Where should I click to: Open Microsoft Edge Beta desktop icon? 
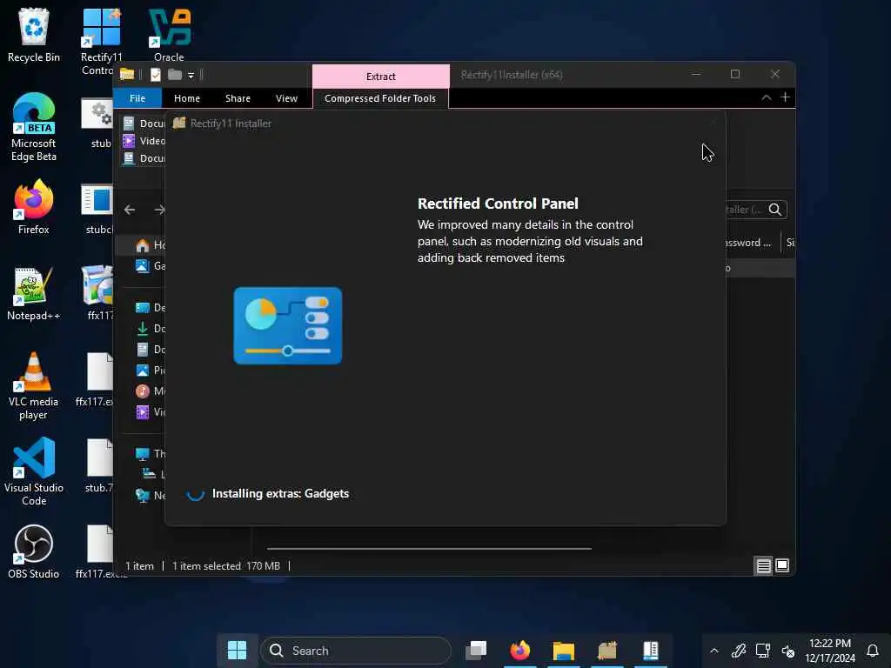point(34,127)
